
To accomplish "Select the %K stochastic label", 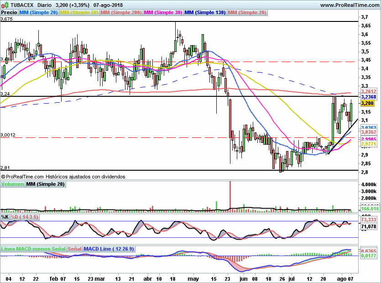I will 5,217.
